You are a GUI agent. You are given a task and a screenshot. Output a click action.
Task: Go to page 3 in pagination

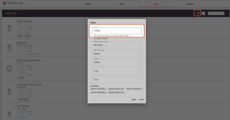point(213,13)
